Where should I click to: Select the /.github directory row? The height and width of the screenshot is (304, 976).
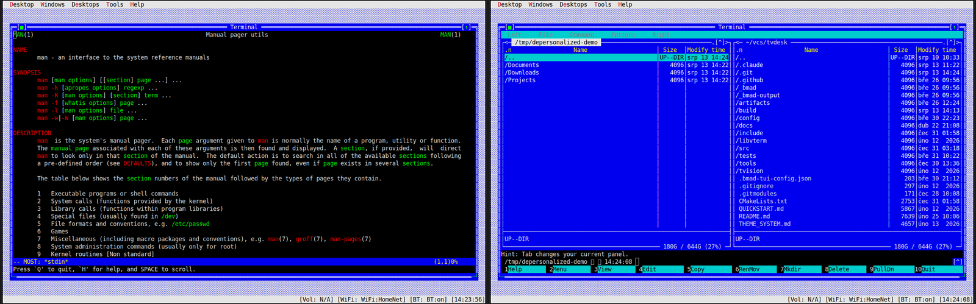click(847, 80)
